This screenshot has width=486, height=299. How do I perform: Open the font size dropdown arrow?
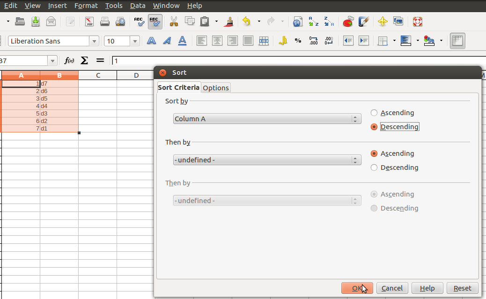(135, 41)
